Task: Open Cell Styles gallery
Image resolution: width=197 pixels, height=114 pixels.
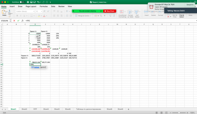Action: (x=137, y=14)
